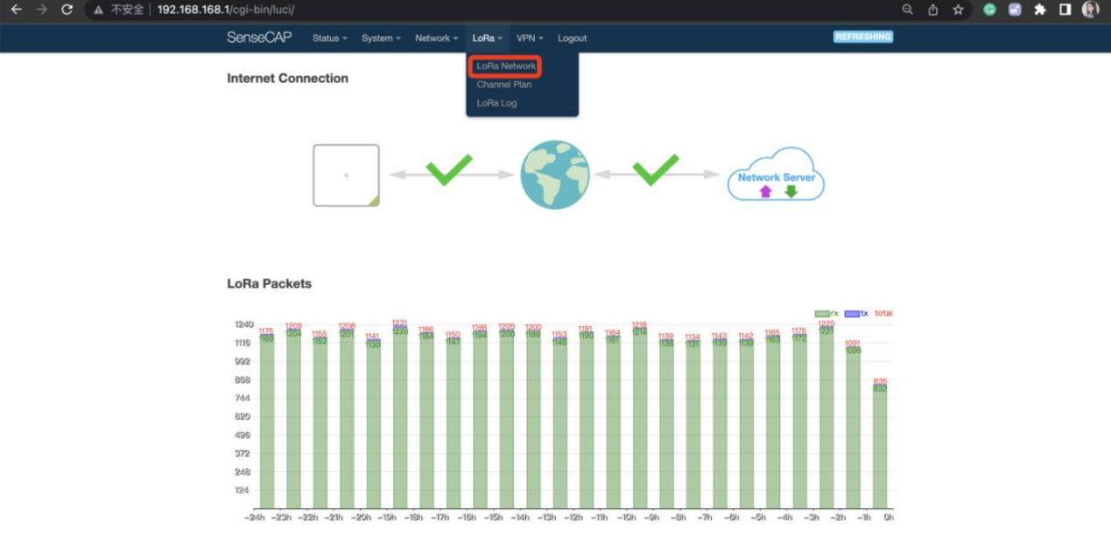Reload the page with the refresh icon

(x=67, y=10)
